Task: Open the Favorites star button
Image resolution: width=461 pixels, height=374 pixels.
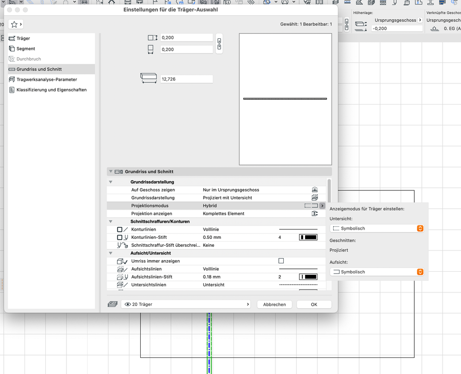Action: [x=16, y=24]
